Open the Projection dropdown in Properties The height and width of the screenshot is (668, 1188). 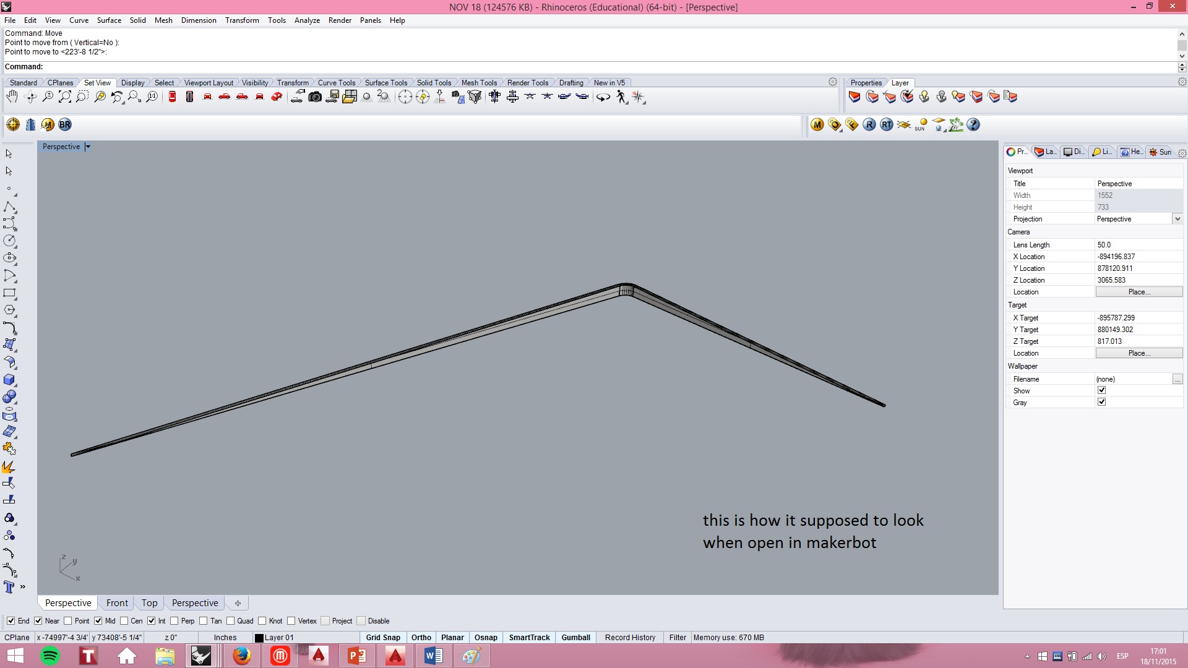point(1177,219)
